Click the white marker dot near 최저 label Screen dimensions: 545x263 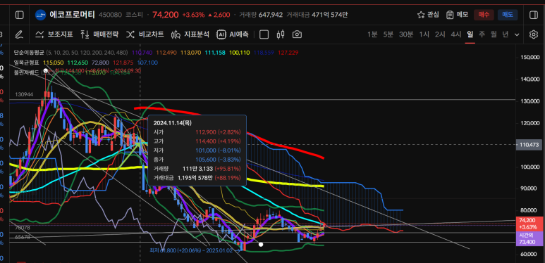pos(261,244)
